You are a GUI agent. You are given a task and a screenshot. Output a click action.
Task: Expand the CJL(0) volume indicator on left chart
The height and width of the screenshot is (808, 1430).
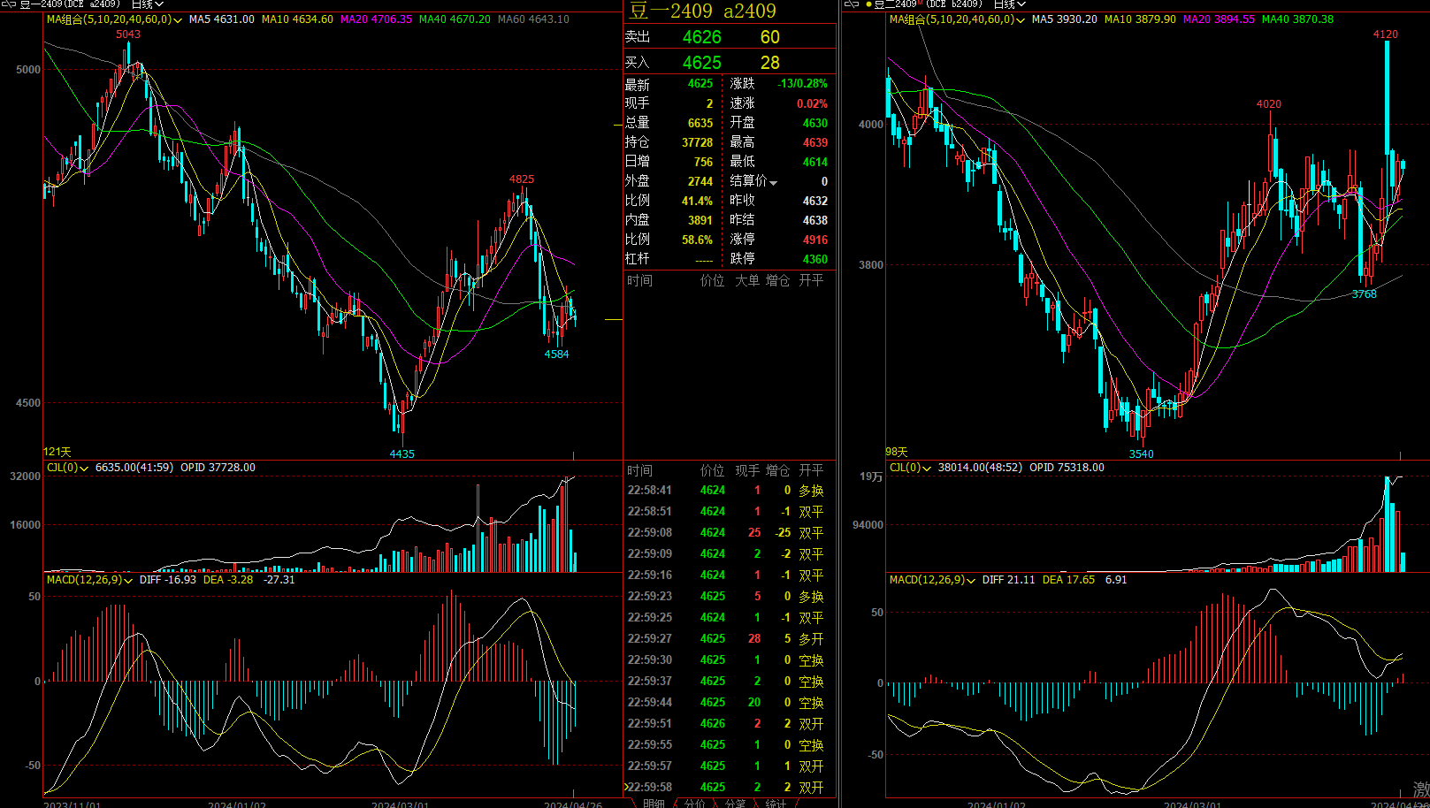(x=84, y=468)
